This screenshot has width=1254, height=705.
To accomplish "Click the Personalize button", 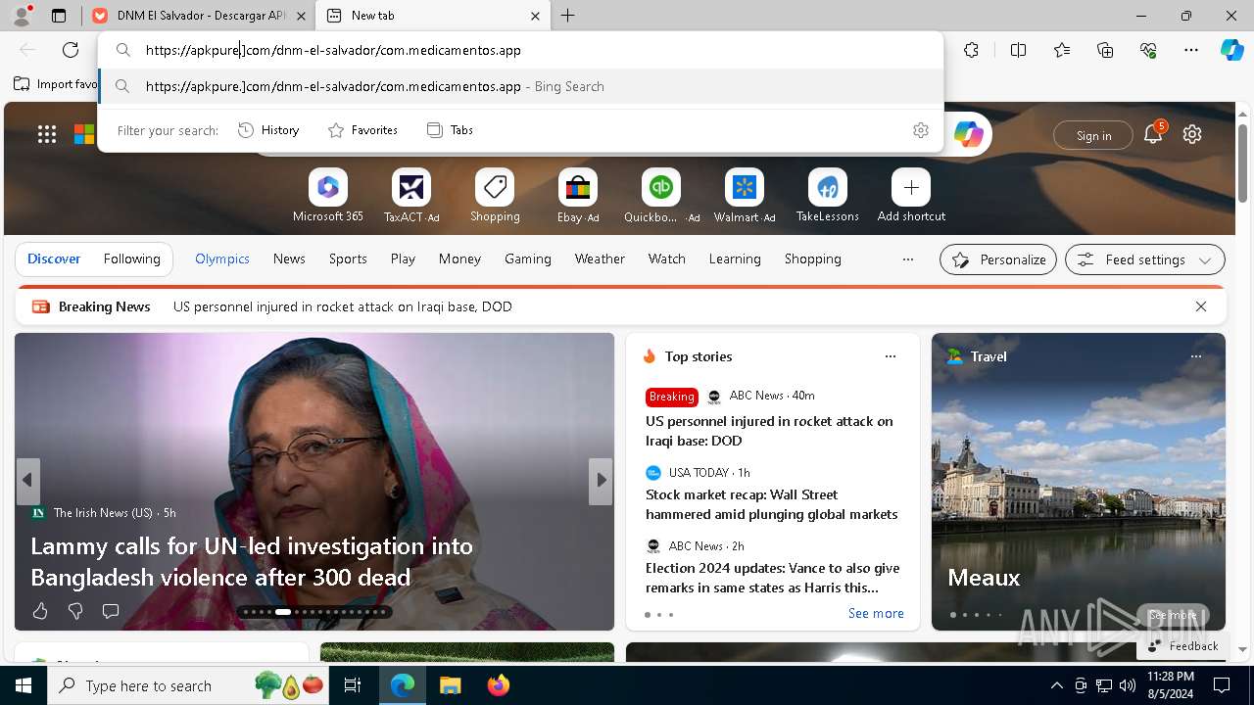I will pos(998,259).
